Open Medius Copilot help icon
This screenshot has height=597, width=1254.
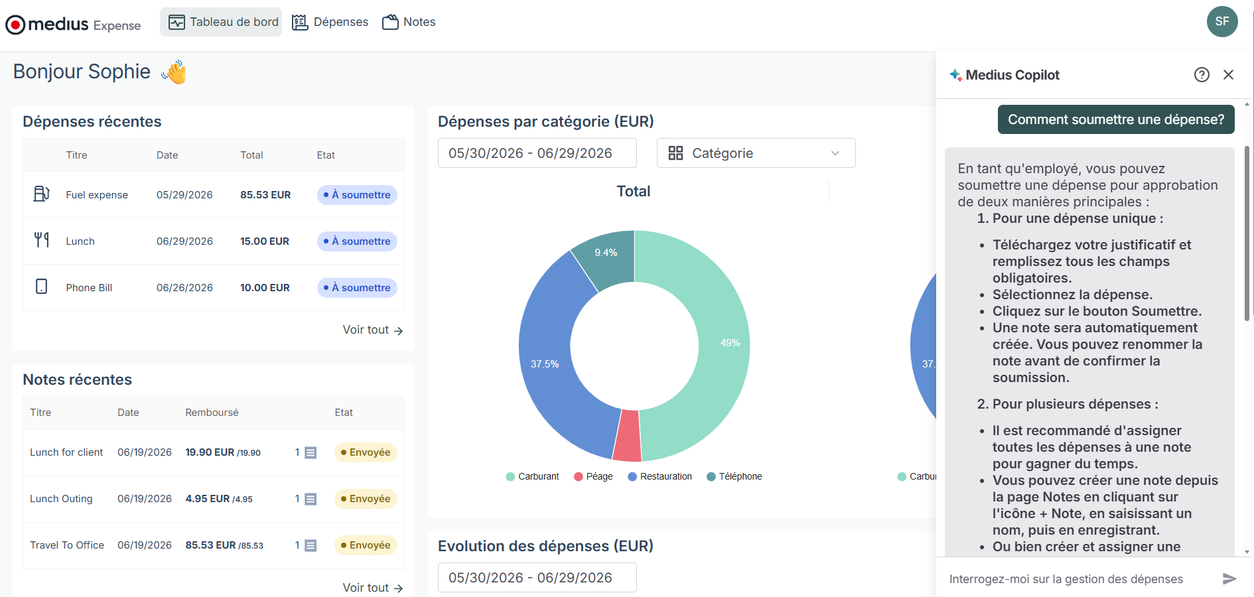1202,75
